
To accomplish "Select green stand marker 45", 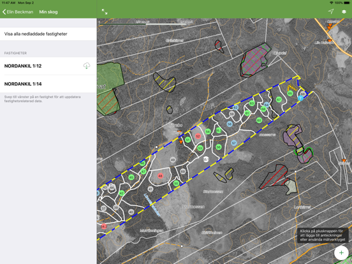I will [x=131, y=177].
